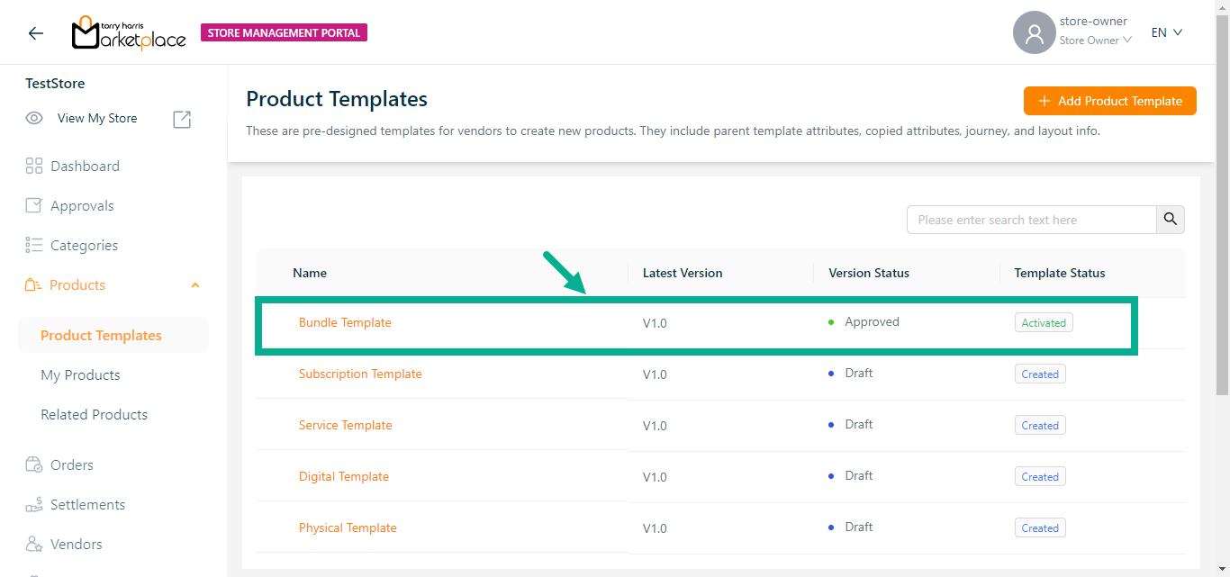Click the vertical page scrollbar
The image size is (1230, 577).
coord(1222,207)
